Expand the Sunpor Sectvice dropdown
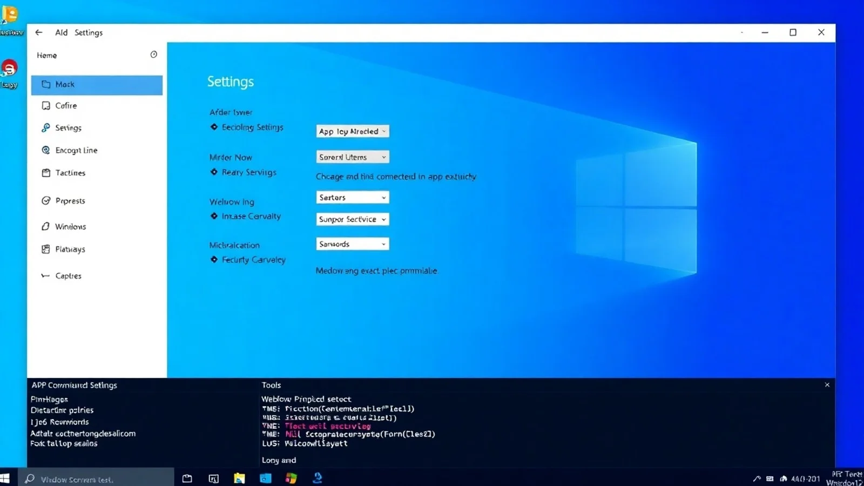 click(353, 219)
